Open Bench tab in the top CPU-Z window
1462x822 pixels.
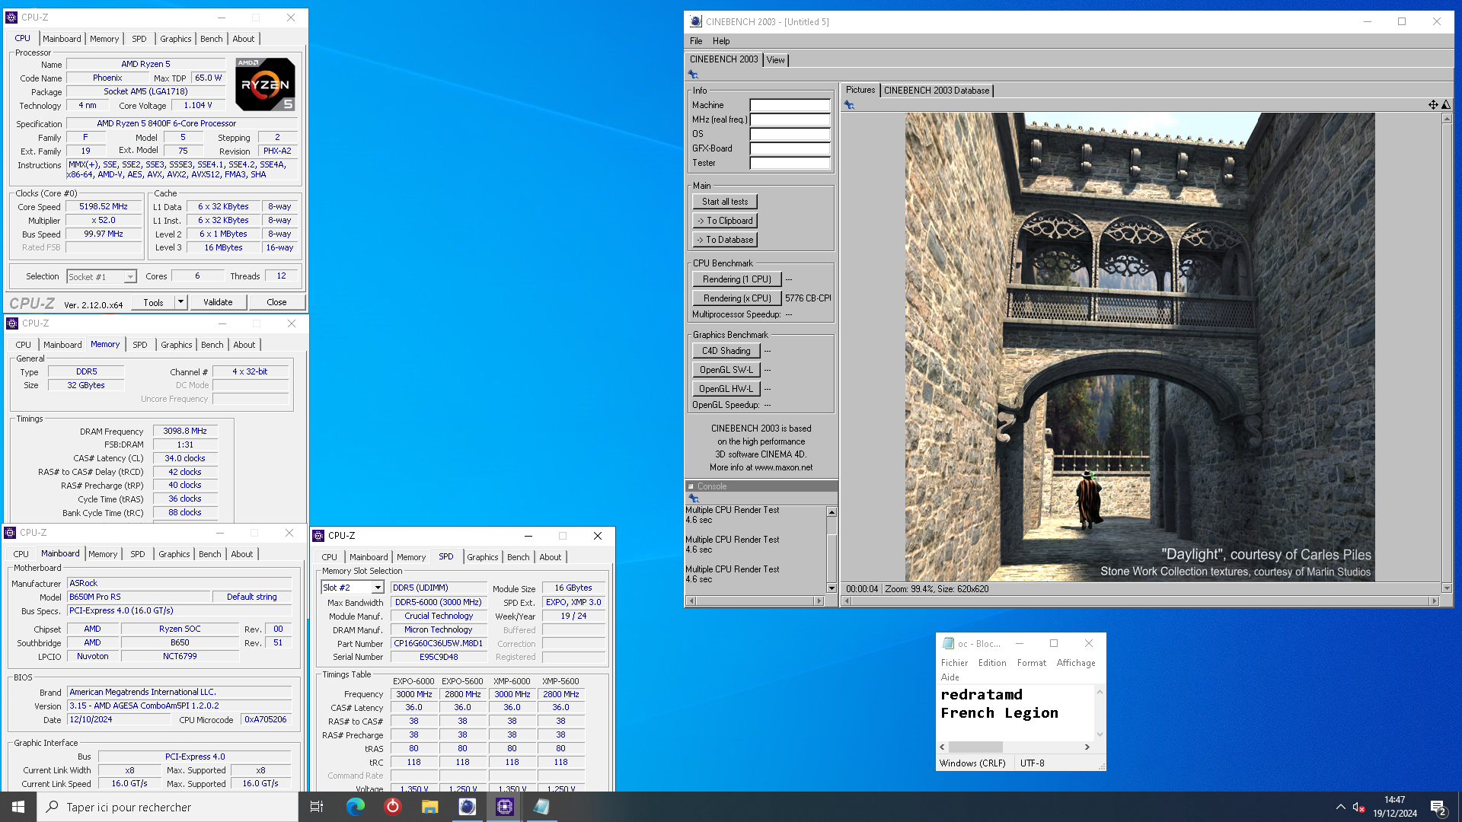(212, 39)
